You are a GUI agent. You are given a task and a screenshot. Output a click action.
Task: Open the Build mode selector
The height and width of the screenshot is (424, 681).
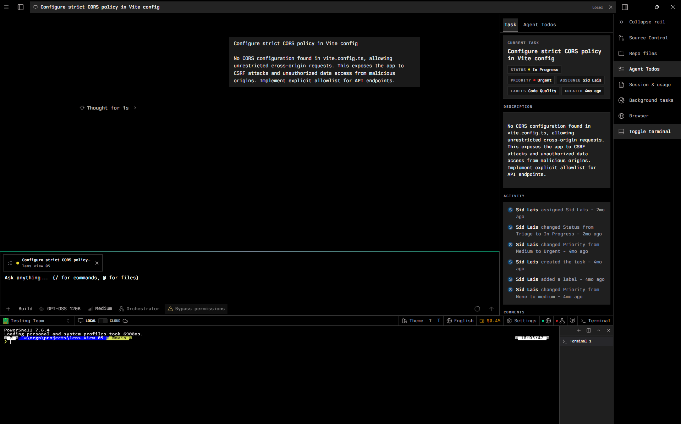(x=25, y=309)
